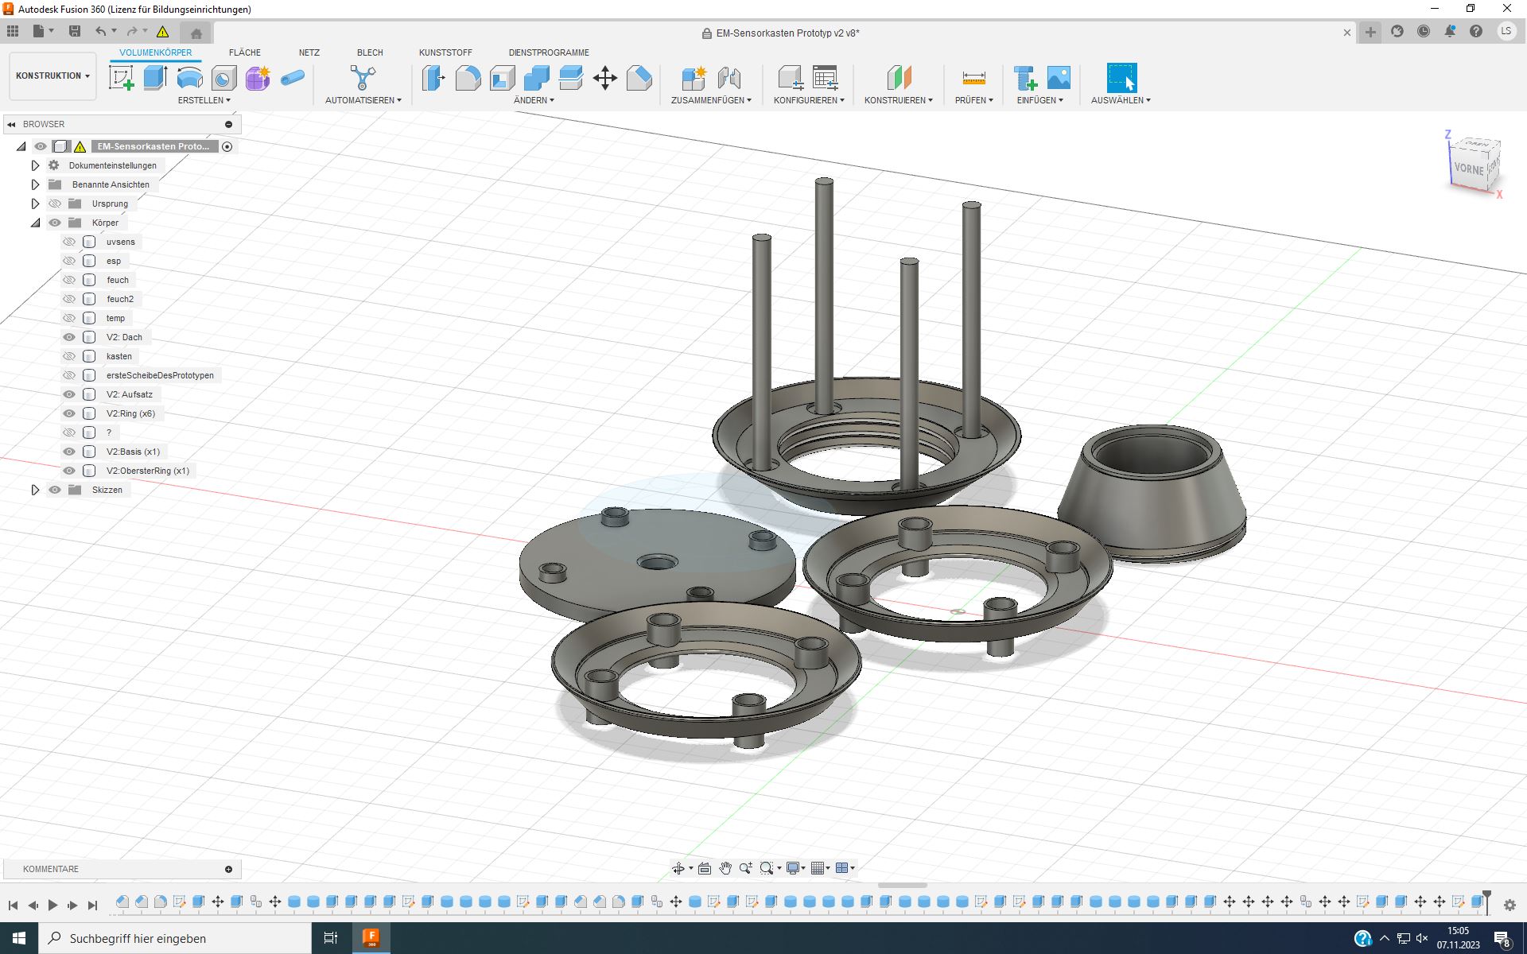Click the Create Sketch tool icon
This screenshot has width=1527, height=954.
(121, 78)
